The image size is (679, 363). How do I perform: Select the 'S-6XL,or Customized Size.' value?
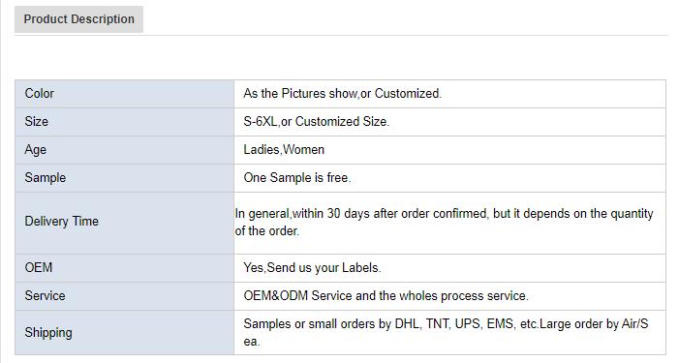click(316, 122)
